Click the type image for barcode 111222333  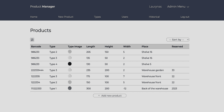pyautogui.click(x=70, y=88)
